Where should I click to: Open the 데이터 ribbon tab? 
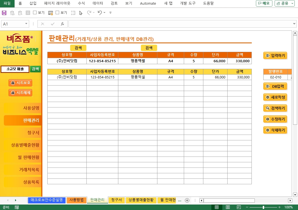click(x=98, y=3)
